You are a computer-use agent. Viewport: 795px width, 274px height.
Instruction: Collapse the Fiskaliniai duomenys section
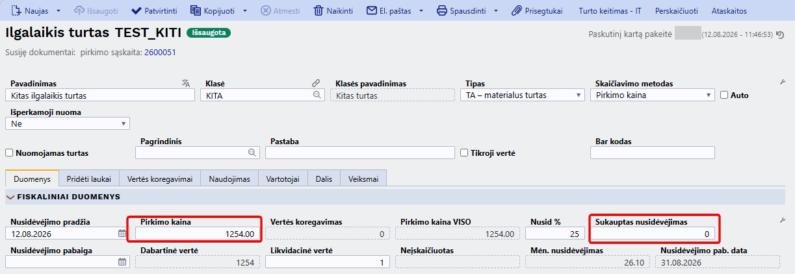[x=10, y=196]
